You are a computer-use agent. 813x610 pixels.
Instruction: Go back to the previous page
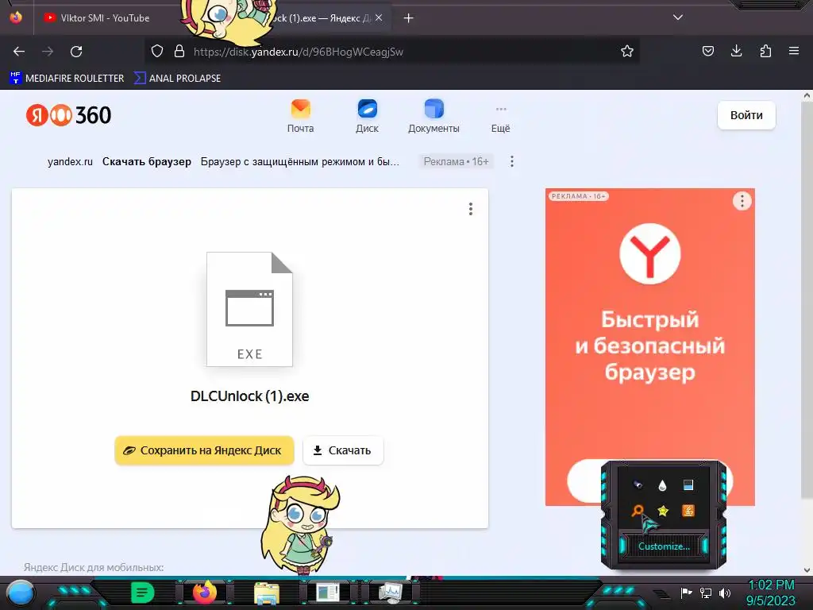(19, 52)
